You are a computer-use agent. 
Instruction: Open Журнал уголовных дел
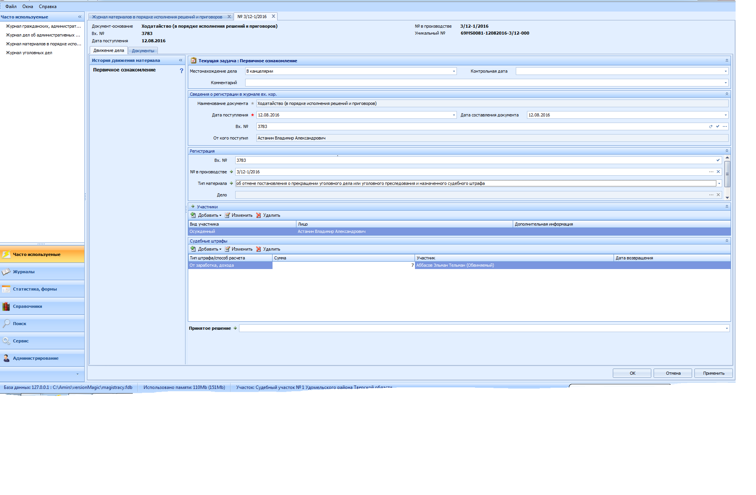29,53
